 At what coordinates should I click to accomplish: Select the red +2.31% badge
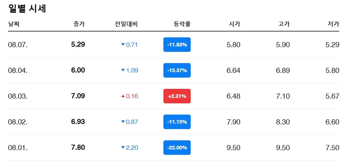pos(177,96)
